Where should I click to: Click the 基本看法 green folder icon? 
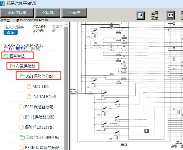(6, 56)
